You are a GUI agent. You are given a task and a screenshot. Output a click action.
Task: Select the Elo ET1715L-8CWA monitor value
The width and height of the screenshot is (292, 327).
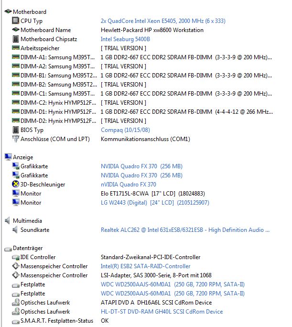(x=153, y=194)
